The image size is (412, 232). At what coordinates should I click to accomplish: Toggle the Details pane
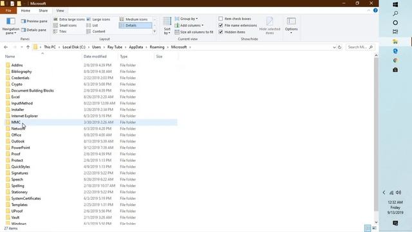coord(34,30)
